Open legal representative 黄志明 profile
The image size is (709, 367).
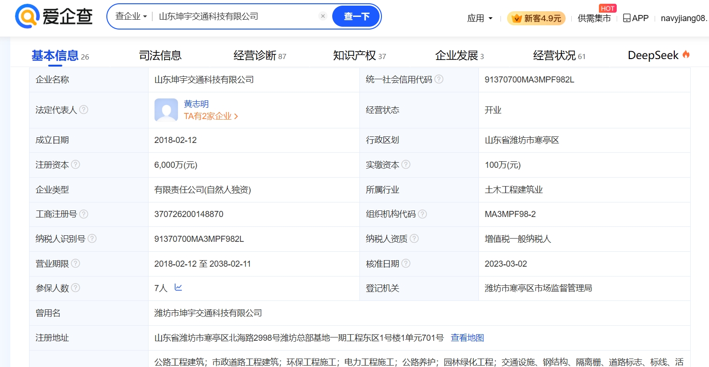click(x=196, y=104)
